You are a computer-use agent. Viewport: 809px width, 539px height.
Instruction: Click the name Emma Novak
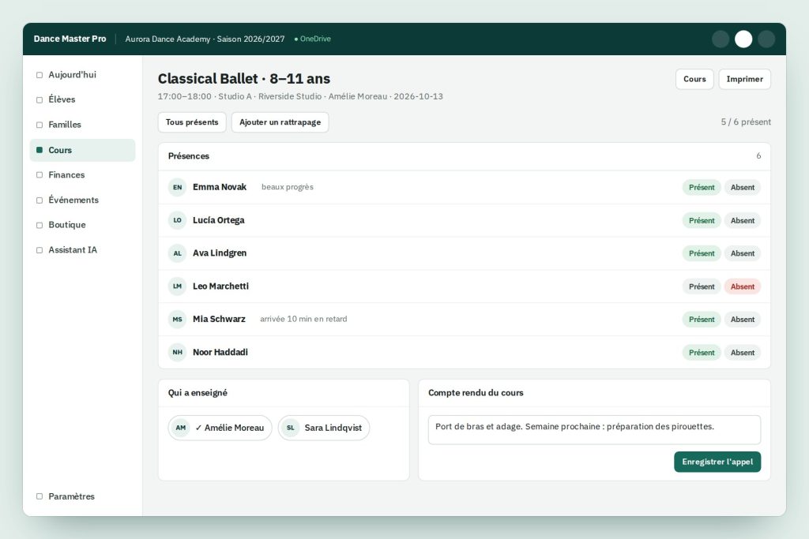coord(220,187)
